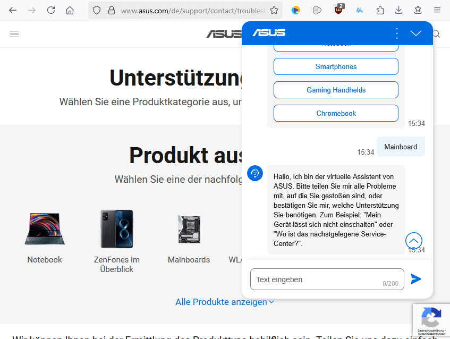Choose the Gaming Handhelds chat option
The height and width of the screenshot is (339, 450).
336,90
